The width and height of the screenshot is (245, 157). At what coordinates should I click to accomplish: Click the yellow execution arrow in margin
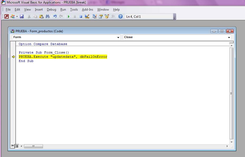point(13,57)
